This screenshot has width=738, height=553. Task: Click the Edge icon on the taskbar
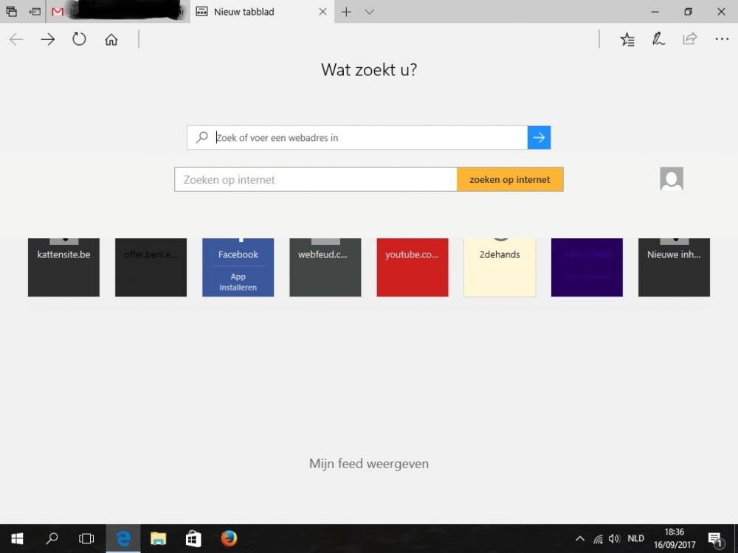[x=123, y=538]
